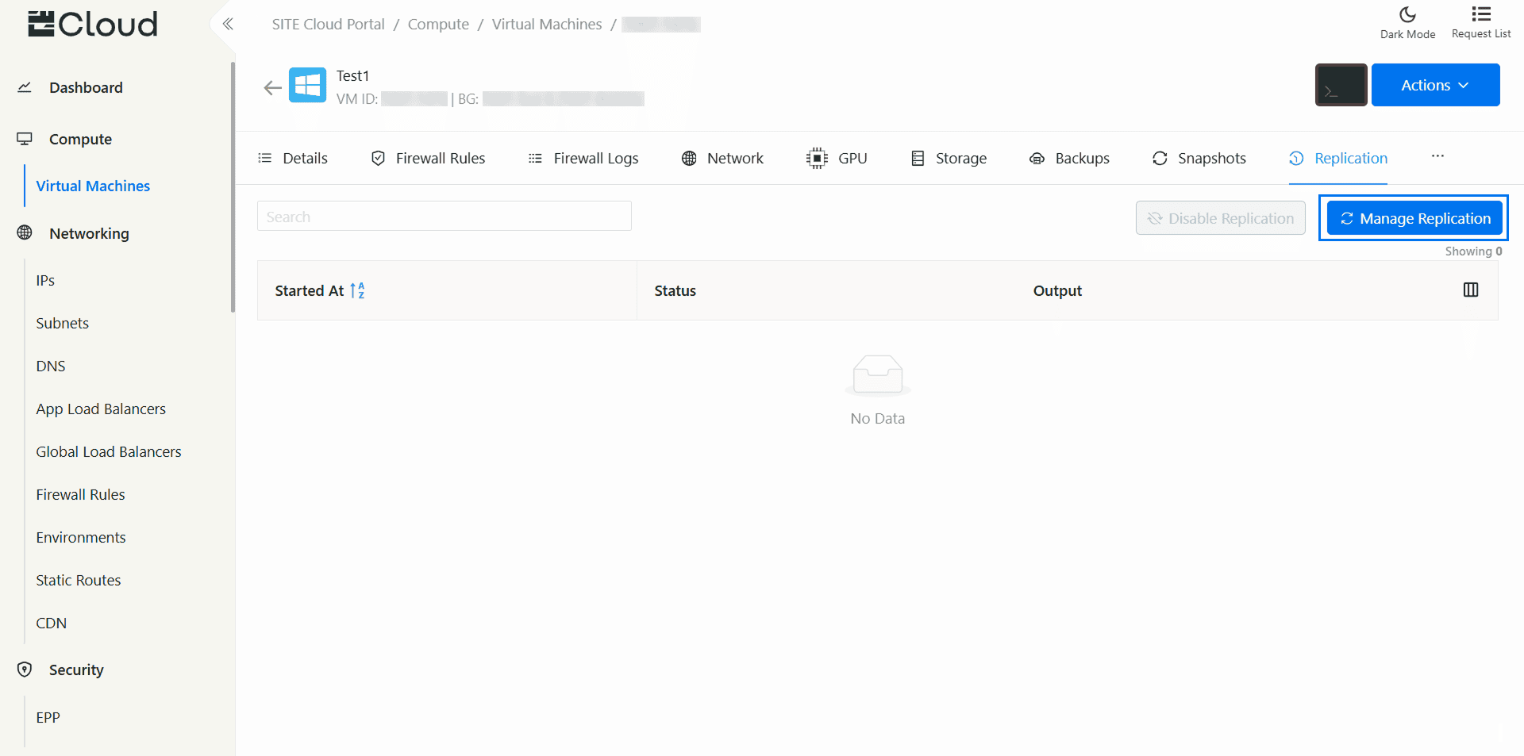Switch to the Firewall Rules tab

tap(429, 159)
